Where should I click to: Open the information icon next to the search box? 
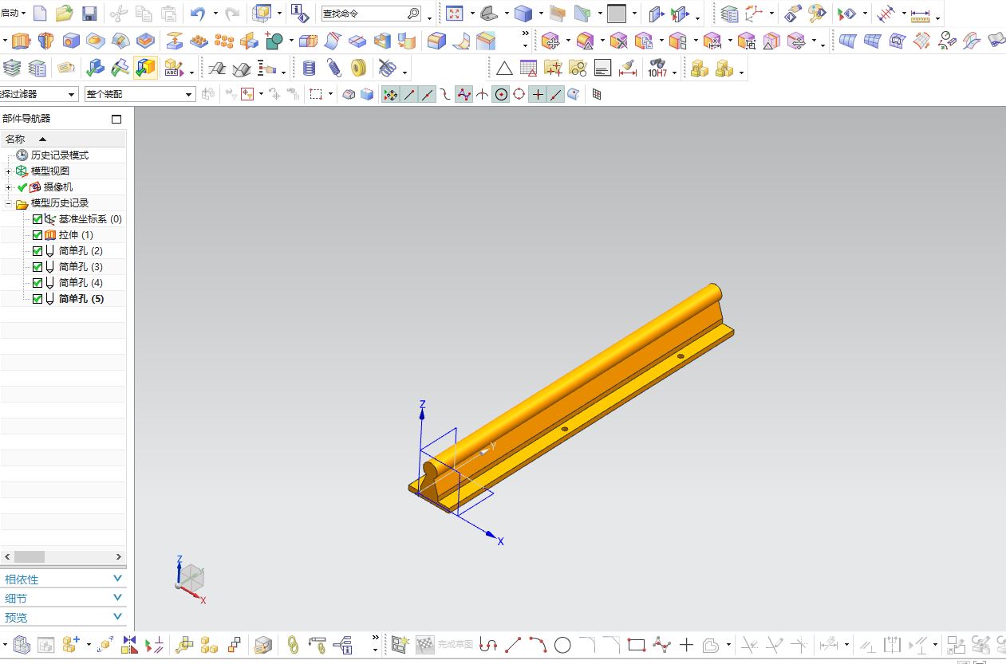(x=299, y=14)
